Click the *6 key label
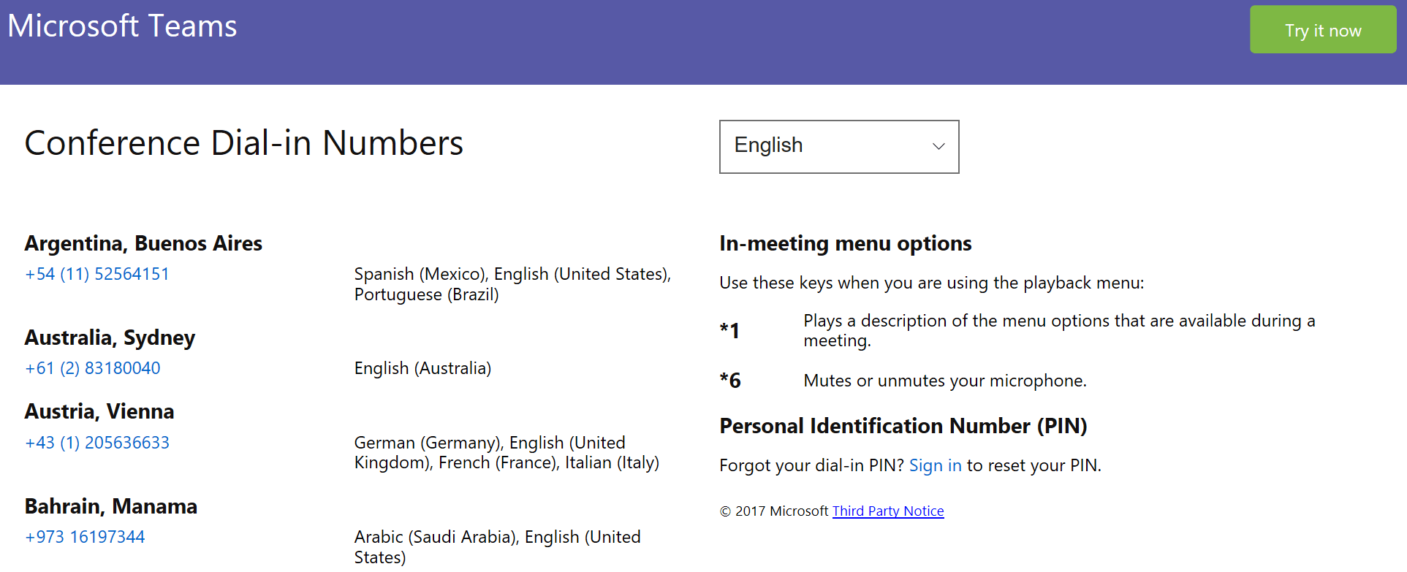The height and width of the screenshot is (572, 1407). 730,381
